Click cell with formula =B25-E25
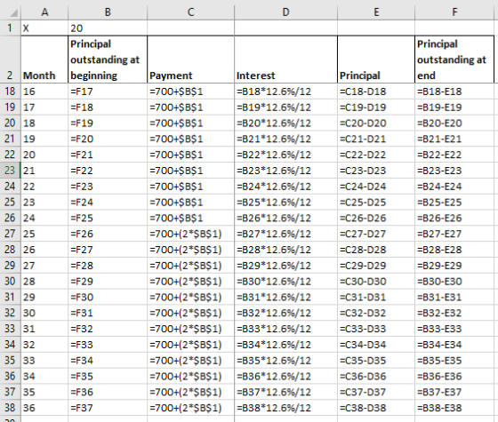This screenshot has width=498, height=422. click(x=454, y=203)
